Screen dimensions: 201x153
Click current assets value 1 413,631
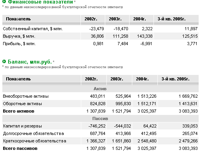(188, 104)
